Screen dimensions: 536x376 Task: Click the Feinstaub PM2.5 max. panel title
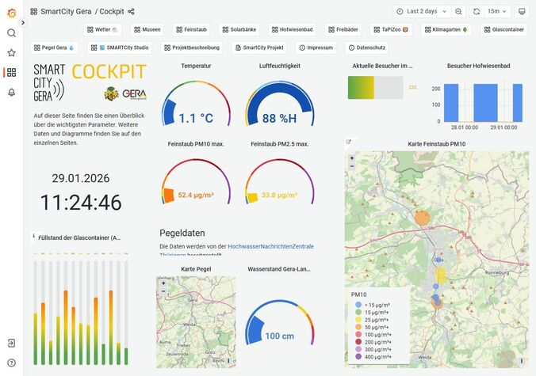(280, 144)
